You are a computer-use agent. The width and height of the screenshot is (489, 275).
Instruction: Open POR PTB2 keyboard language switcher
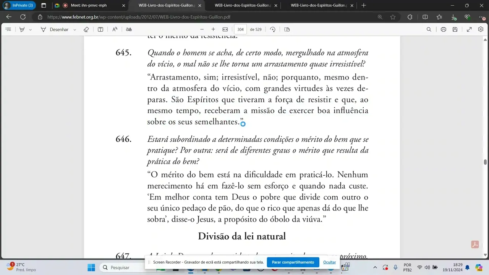coord(407,267)
